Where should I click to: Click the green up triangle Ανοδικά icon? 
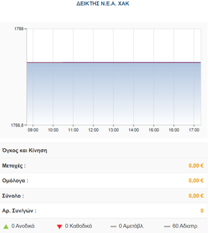(6, 227)
